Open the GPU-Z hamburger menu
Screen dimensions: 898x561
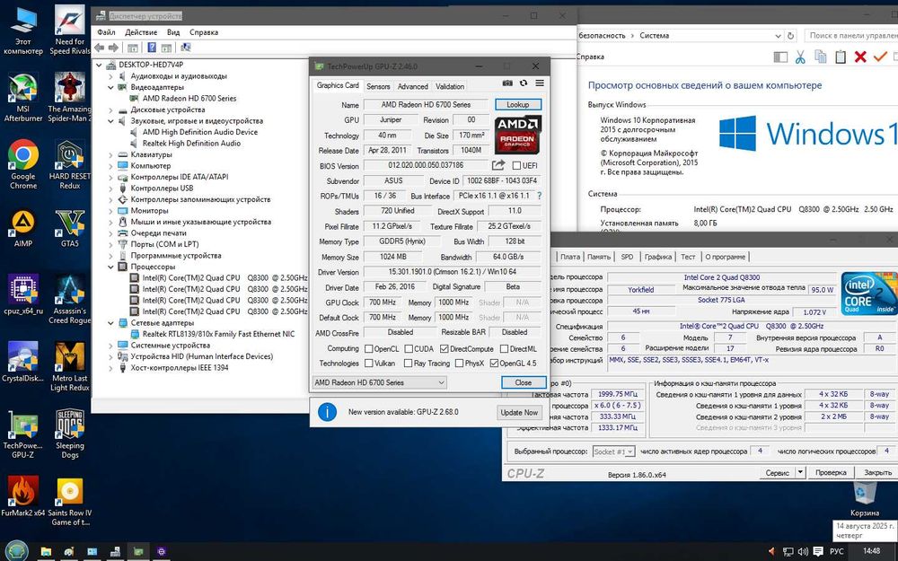(x=540, y=83)
